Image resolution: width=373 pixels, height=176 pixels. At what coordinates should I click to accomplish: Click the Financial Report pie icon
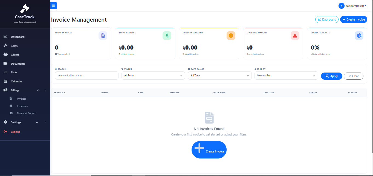coord(11,113)
